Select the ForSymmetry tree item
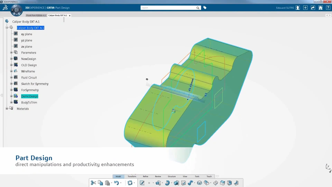The width and height of the screenshot is (332, 187). click(x=30, y=90)
